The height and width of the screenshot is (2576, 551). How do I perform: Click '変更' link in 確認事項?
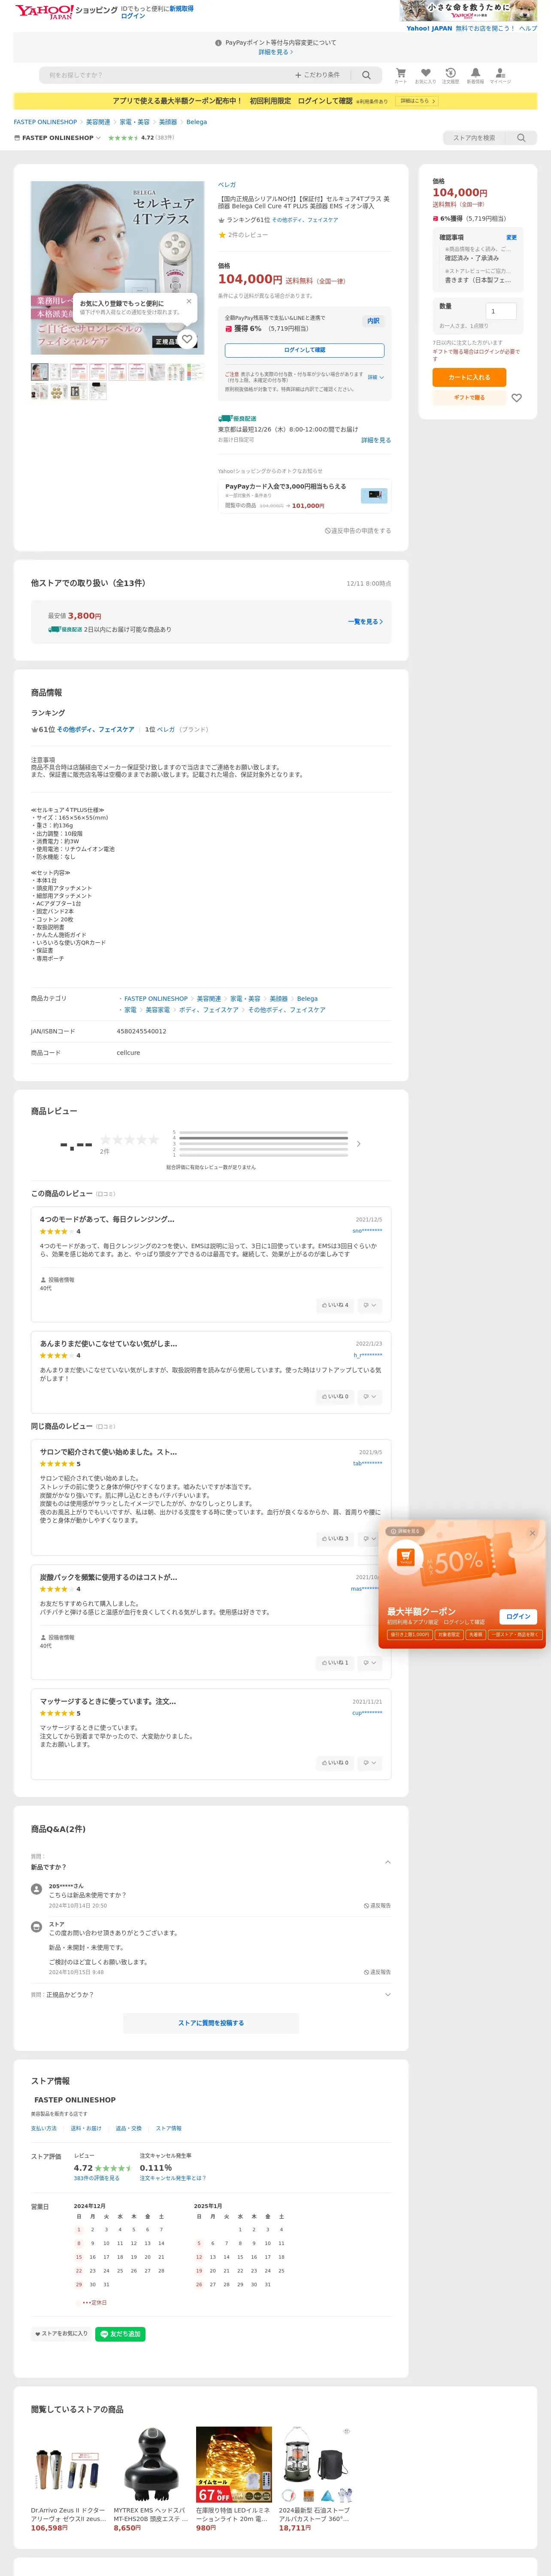[511, 237]
